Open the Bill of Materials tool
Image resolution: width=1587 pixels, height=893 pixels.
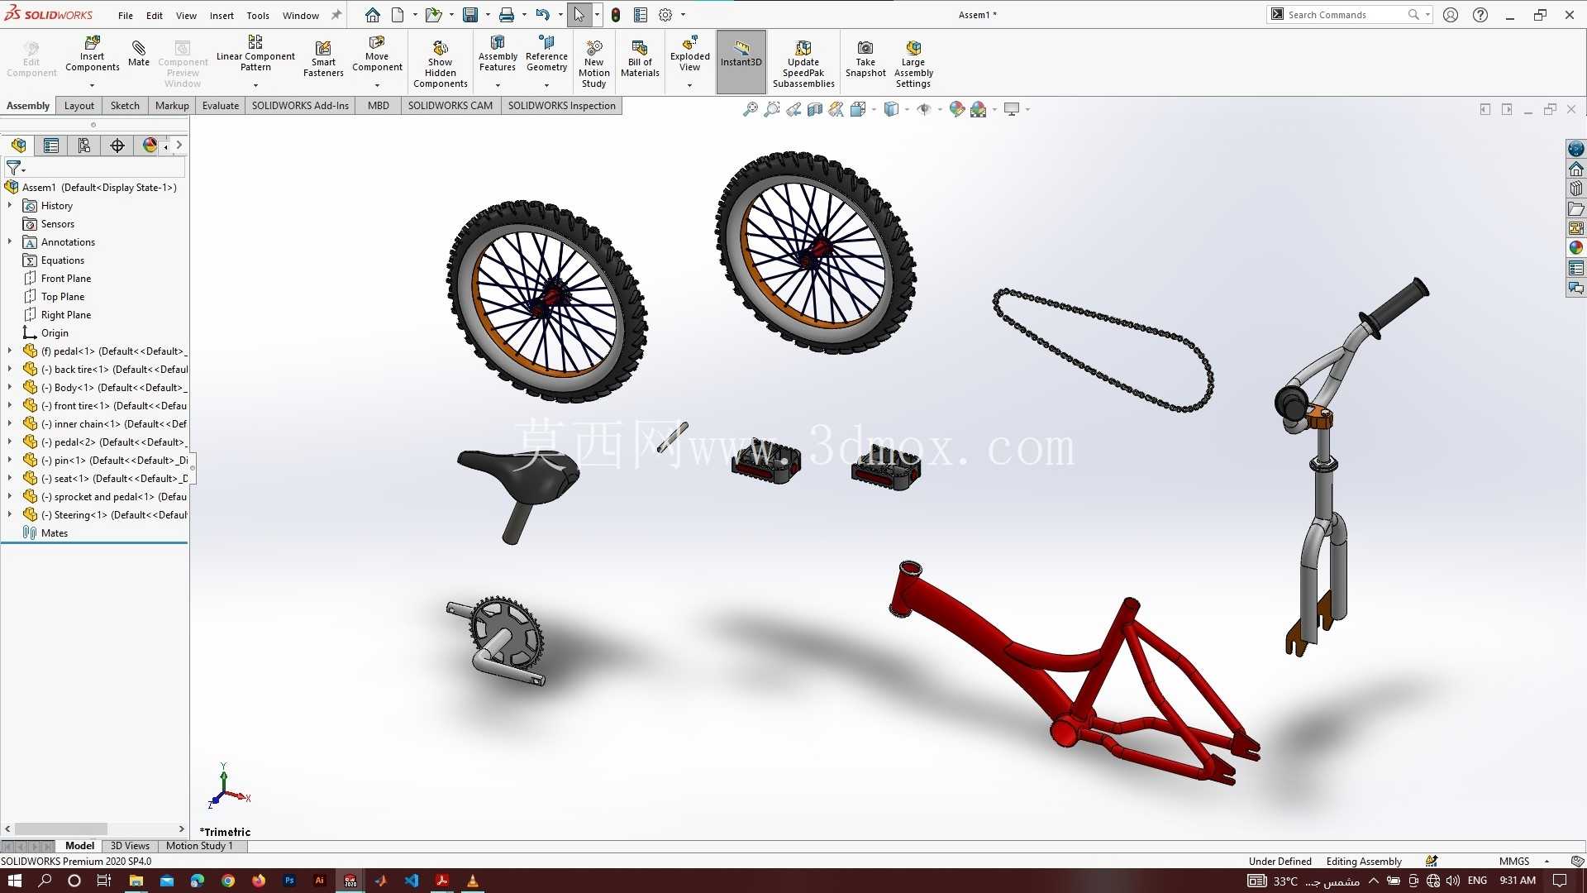(x=640, y=58)
